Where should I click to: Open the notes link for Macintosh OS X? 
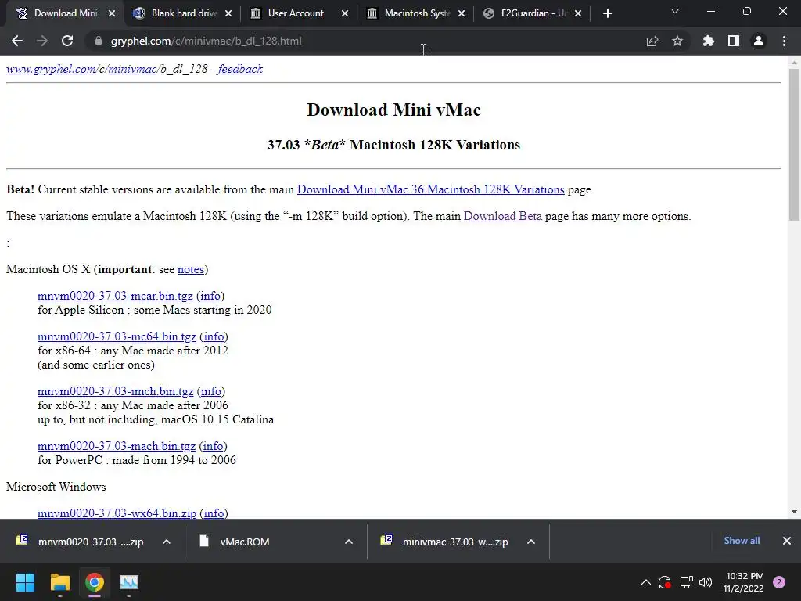tap(191, 269)
